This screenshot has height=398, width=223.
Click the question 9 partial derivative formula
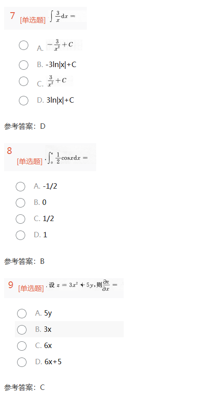[x=82, y=285]
